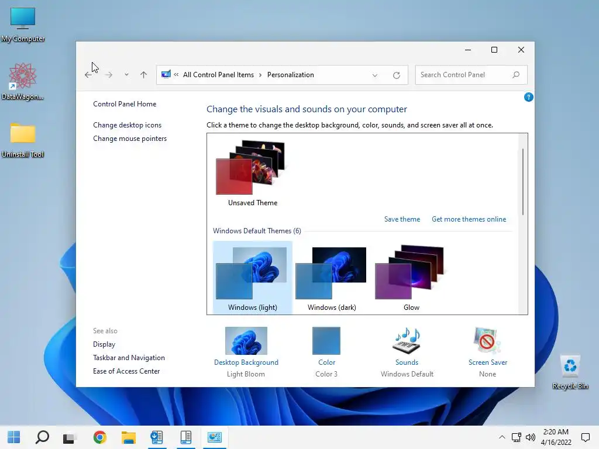Viewport: 599px width, 449px height.
Task: Select the Uninstall Tool folder
Action: (23, 140)
